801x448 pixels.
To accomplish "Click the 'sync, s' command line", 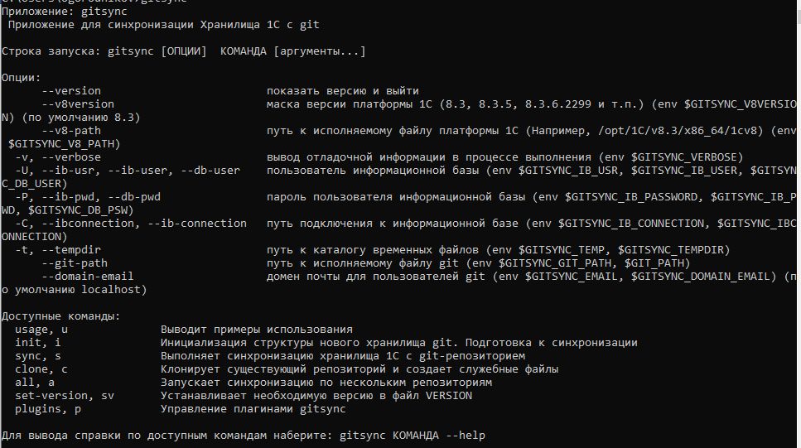I will [270, 357].
